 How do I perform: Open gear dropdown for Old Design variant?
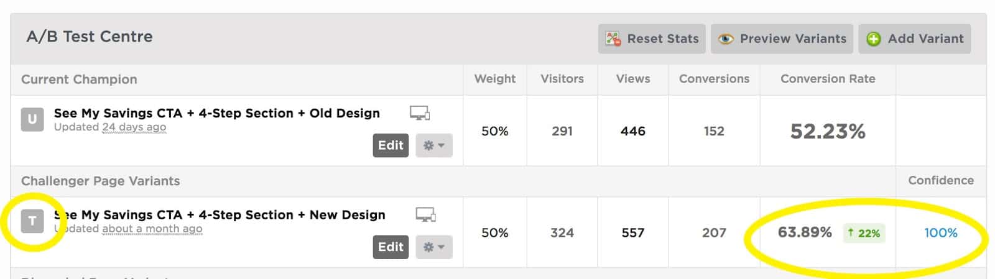pos(434,145)
